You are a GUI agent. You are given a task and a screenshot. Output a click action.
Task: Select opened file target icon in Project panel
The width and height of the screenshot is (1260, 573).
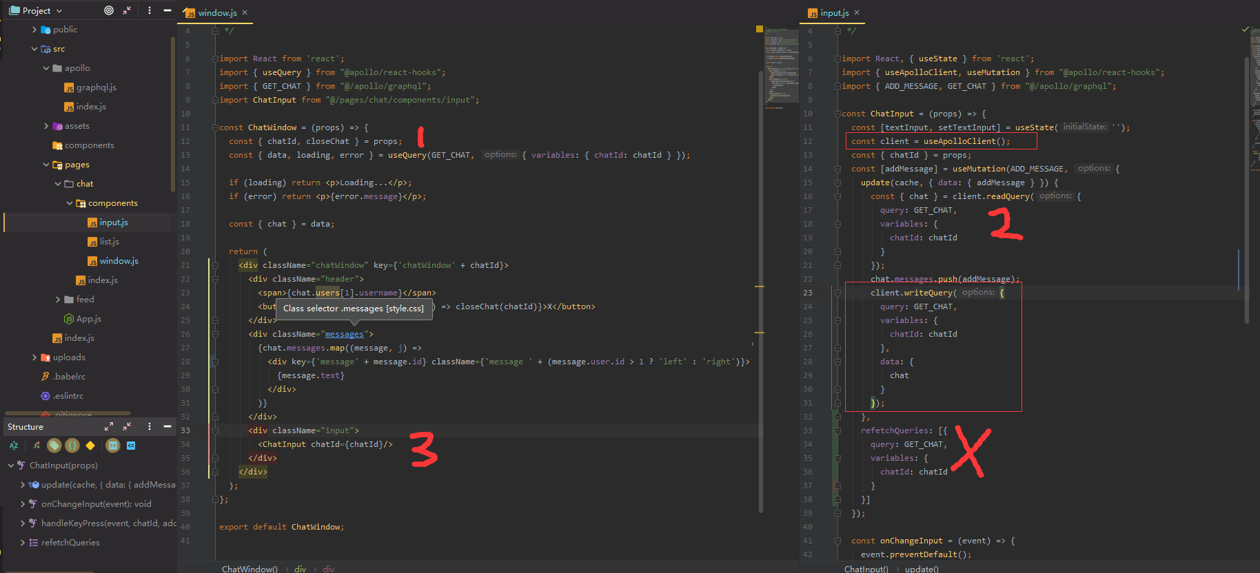109,10
